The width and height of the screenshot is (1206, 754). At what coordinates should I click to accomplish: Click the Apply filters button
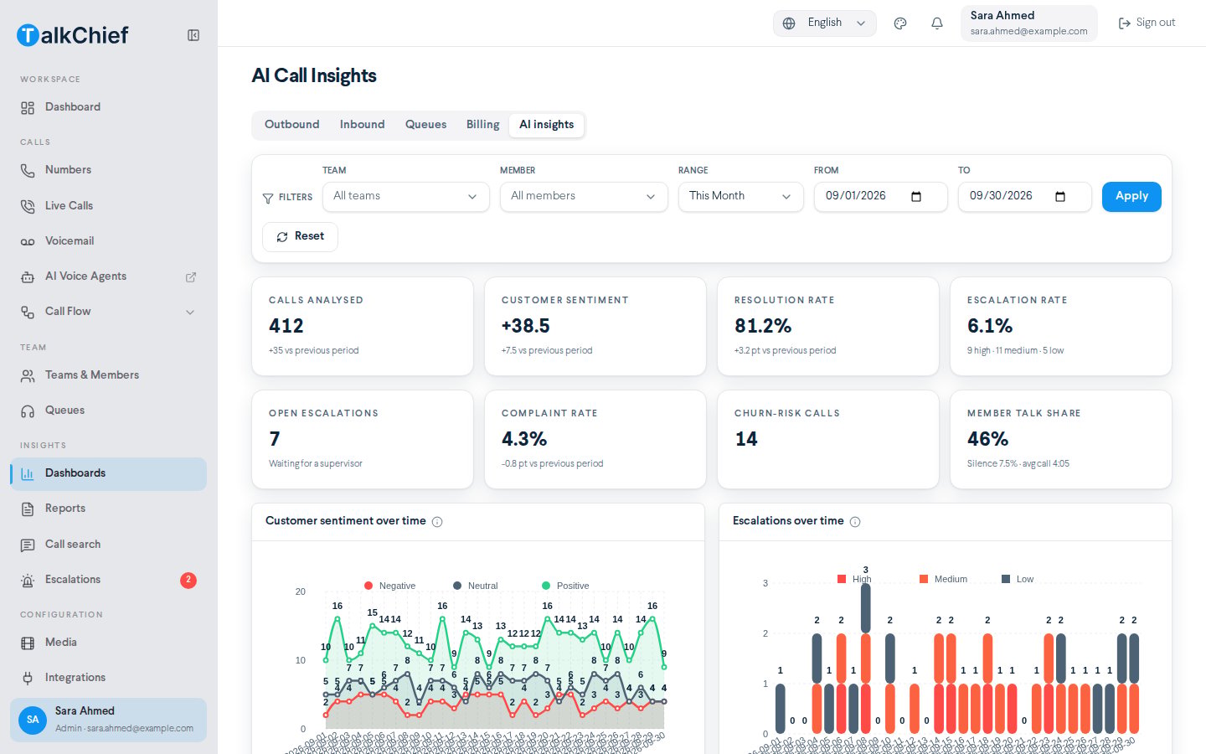1131,197
